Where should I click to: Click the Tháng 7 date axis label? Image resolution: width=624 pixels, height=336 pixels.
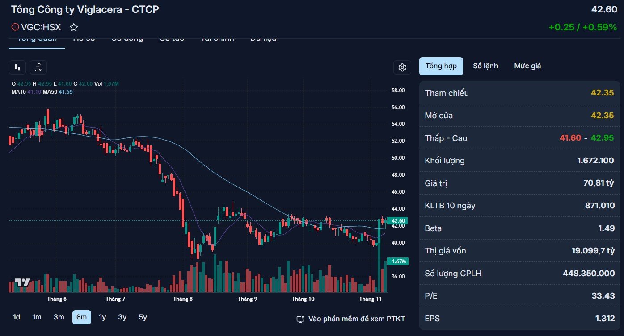(115, 299)
